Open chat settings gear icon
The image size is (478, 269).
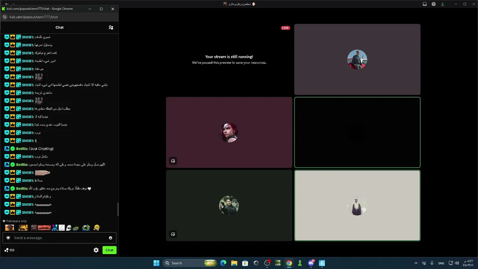coord(96,250)
